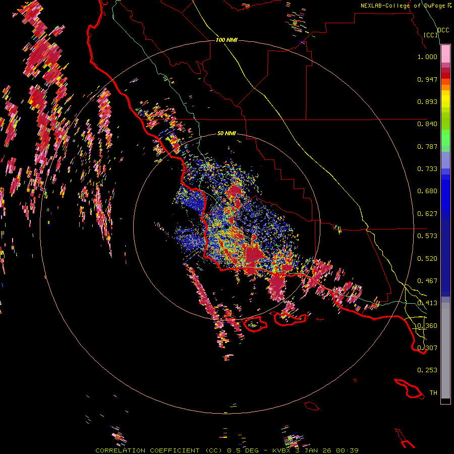
Task: Click the CORRELATION COEFFICIENT (CC) caption text
Action: 159,450
